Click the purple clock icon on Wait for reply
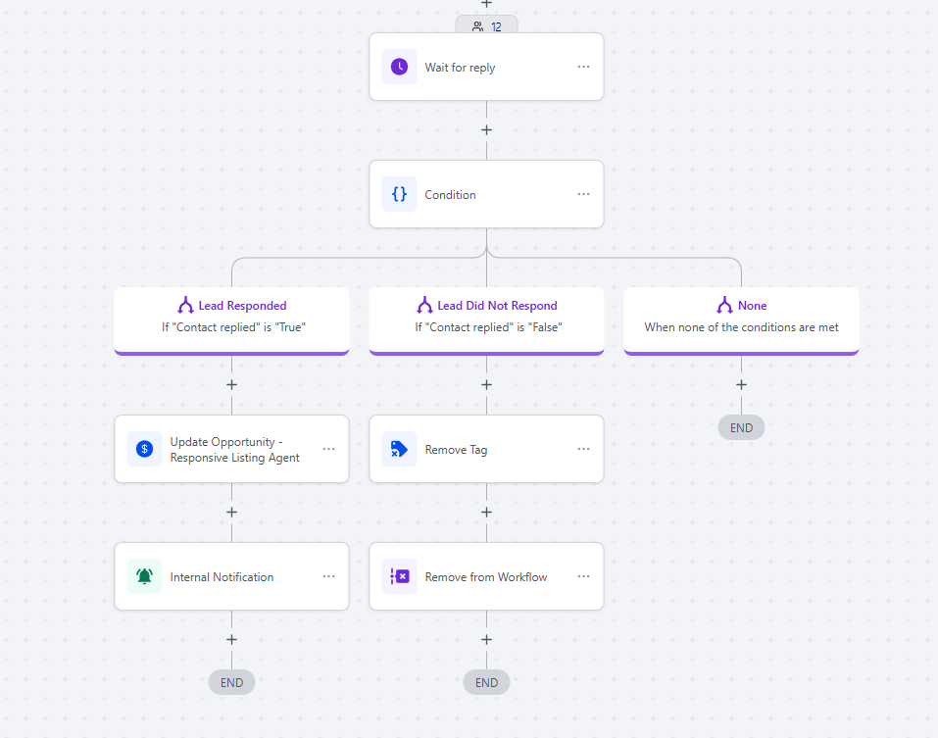The image size is (938, 738). pos(400,67)
